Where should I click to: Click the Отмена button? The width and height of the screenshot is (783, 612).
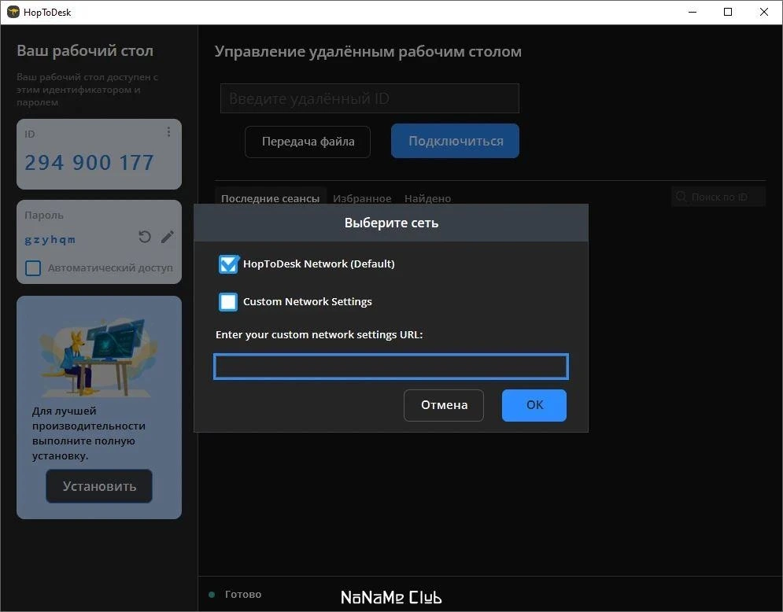[444, 405]
